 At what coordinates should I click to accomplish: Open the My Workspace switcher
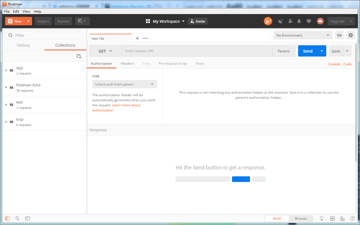(x=165, y=21)
